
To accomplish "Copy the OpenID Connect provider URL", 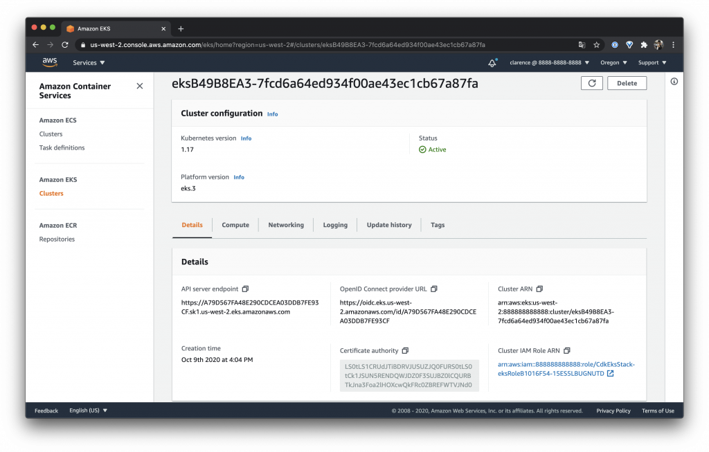I will tap(434, 289).
